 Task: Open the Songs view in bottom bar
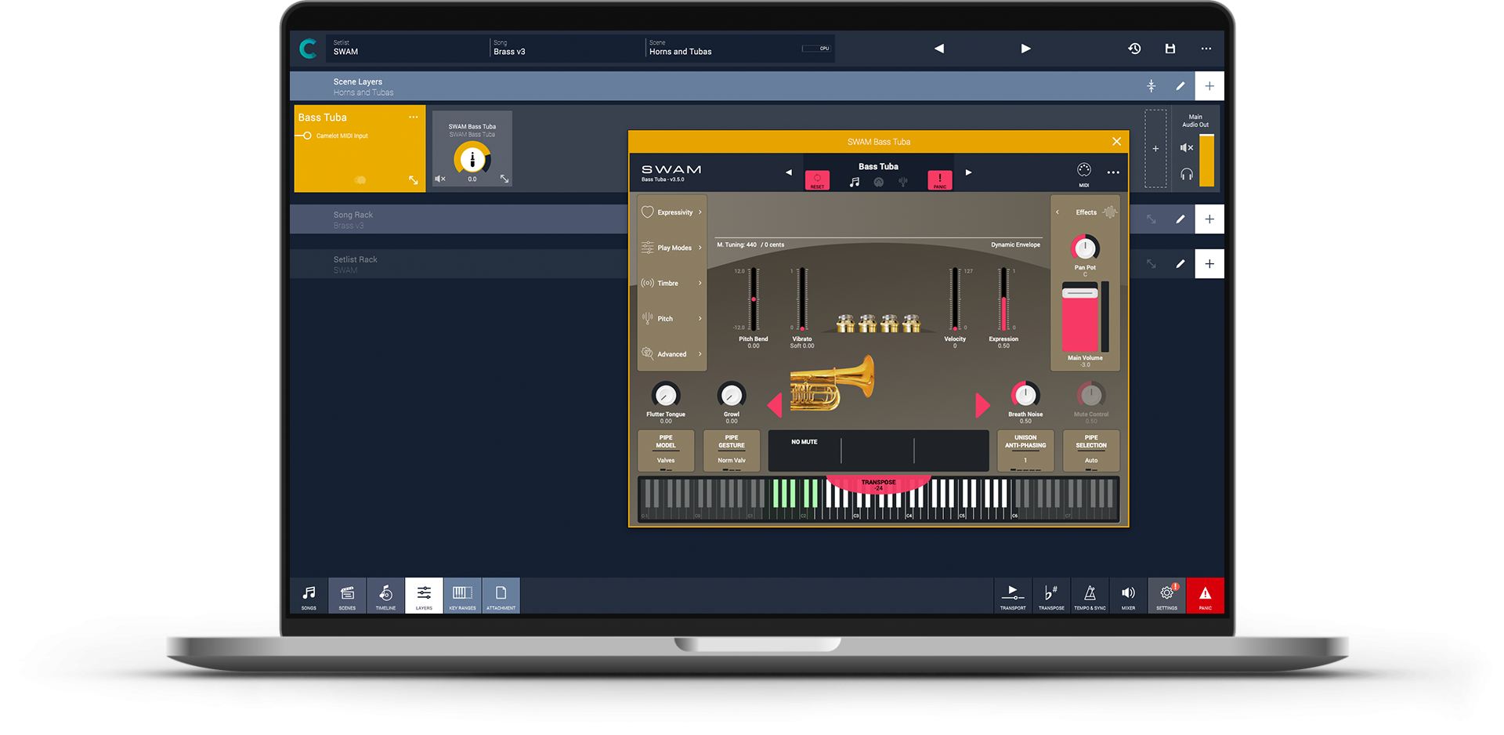click(x=309, y=596)
